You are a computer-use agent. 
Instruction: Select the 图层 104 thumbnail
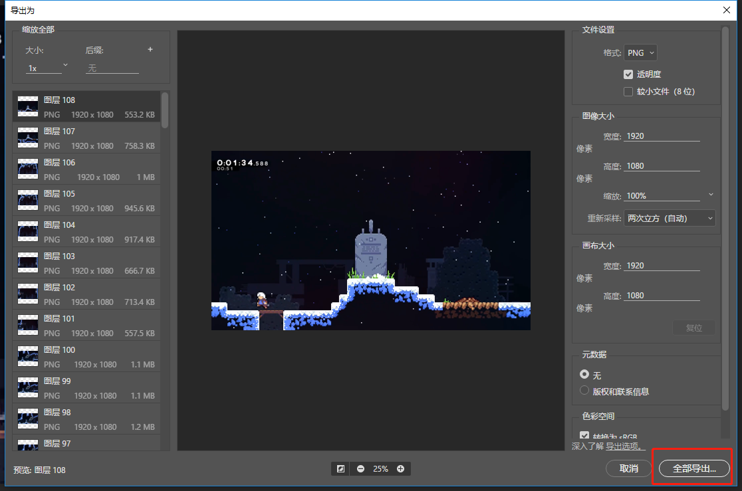28,231
